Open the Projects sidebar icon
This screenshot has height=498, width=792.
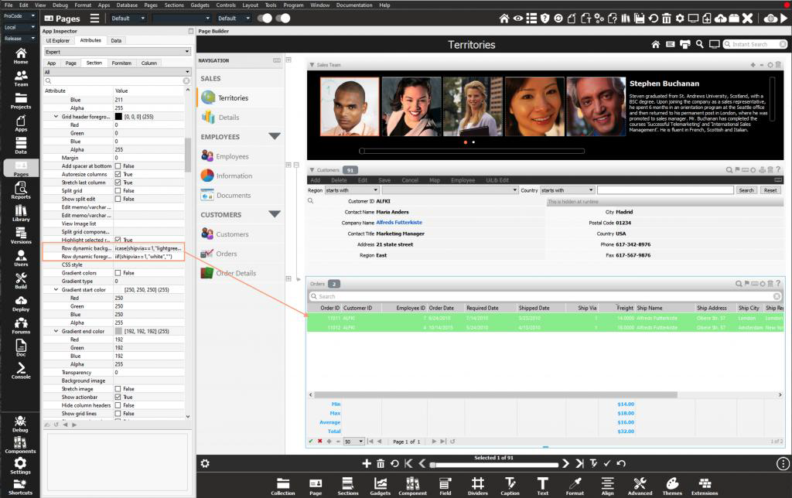pos(21,101)
